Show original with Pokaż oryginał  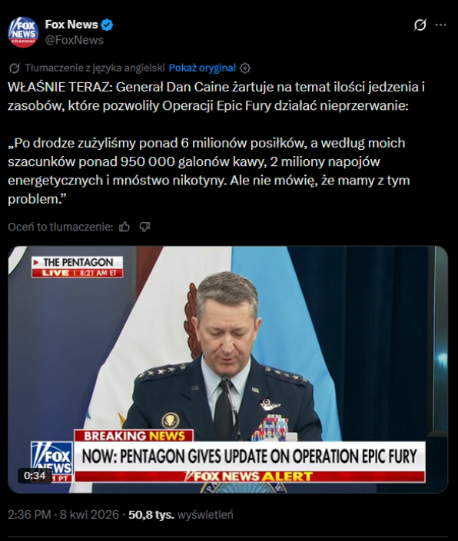(202, 68)
